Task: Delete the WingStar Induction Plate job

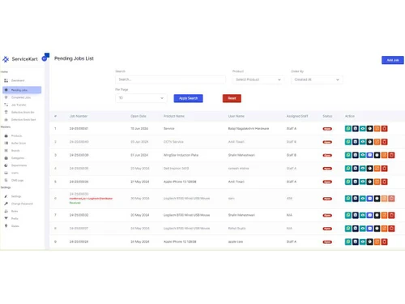Action: (391, 155)
